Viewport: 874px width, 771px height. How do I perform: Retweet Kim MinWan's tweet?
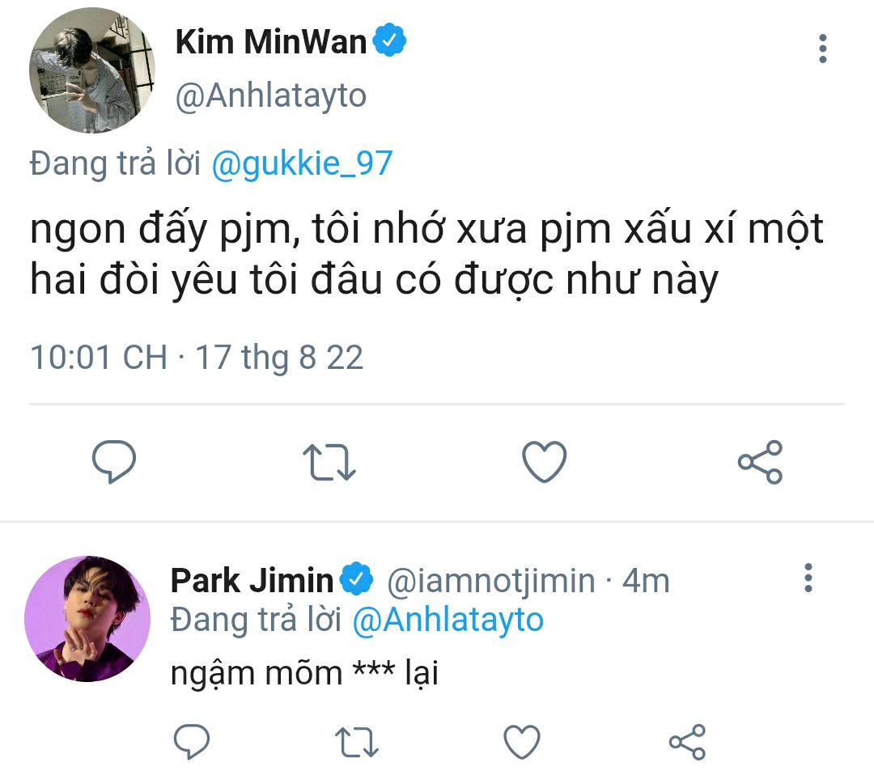point(329,462)
